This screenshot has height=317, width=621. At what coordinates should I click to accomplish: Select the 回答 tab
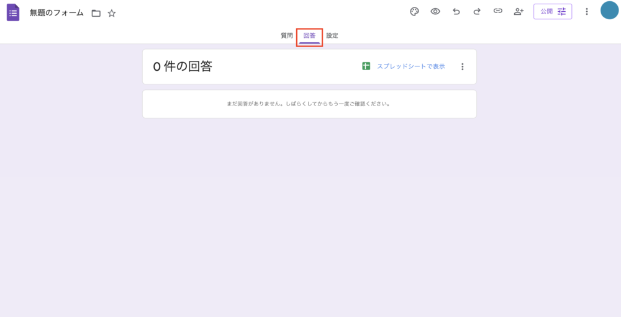[309, 35]
